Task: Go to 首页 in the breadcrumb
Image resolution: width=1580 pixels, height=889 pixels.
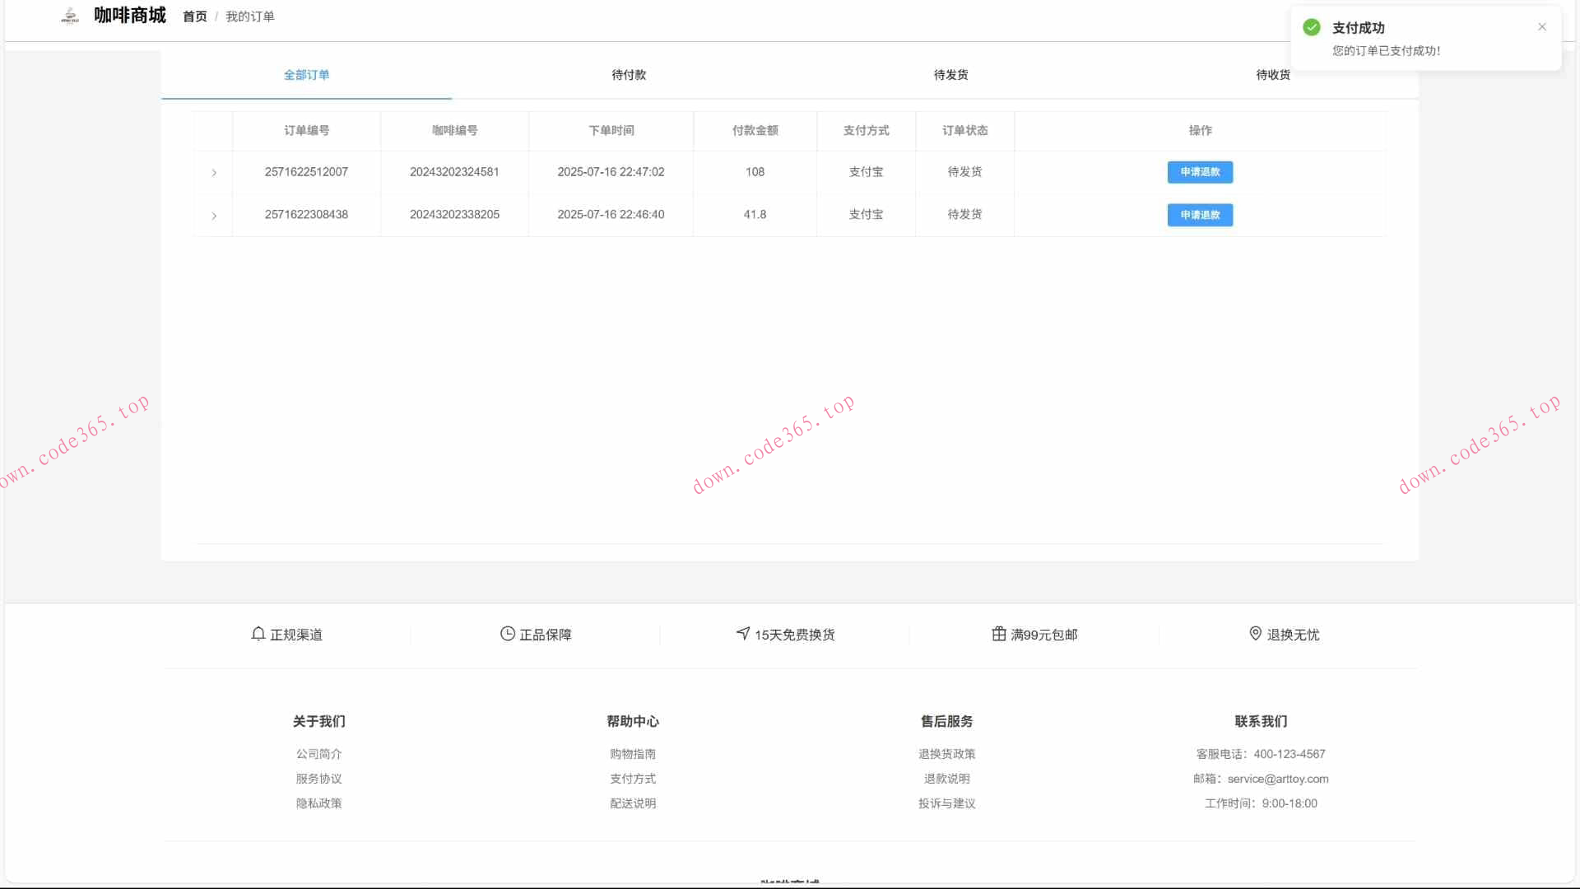Action: 195,16
